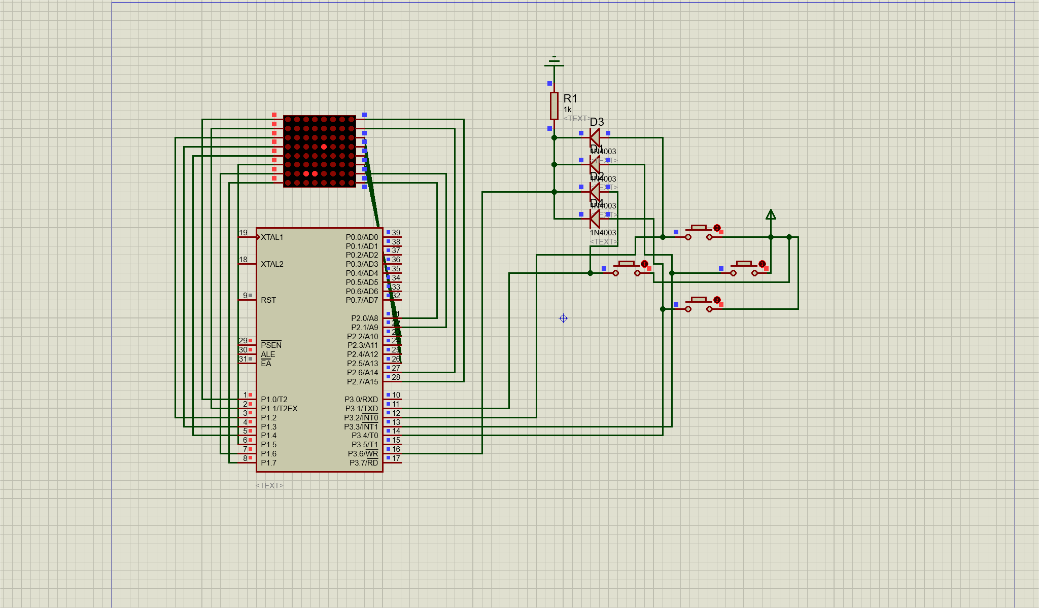Click the RST pin label

tap(268, 300)
